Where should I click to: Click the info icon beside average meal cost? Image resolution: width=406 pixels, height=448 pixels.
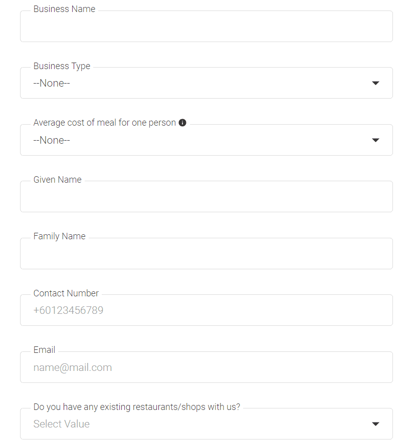point(182,123)
